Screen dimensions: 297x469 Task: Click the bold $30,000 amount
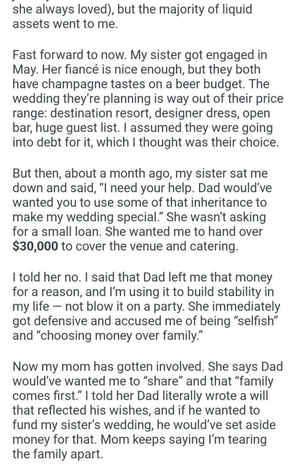coord(35,246)
